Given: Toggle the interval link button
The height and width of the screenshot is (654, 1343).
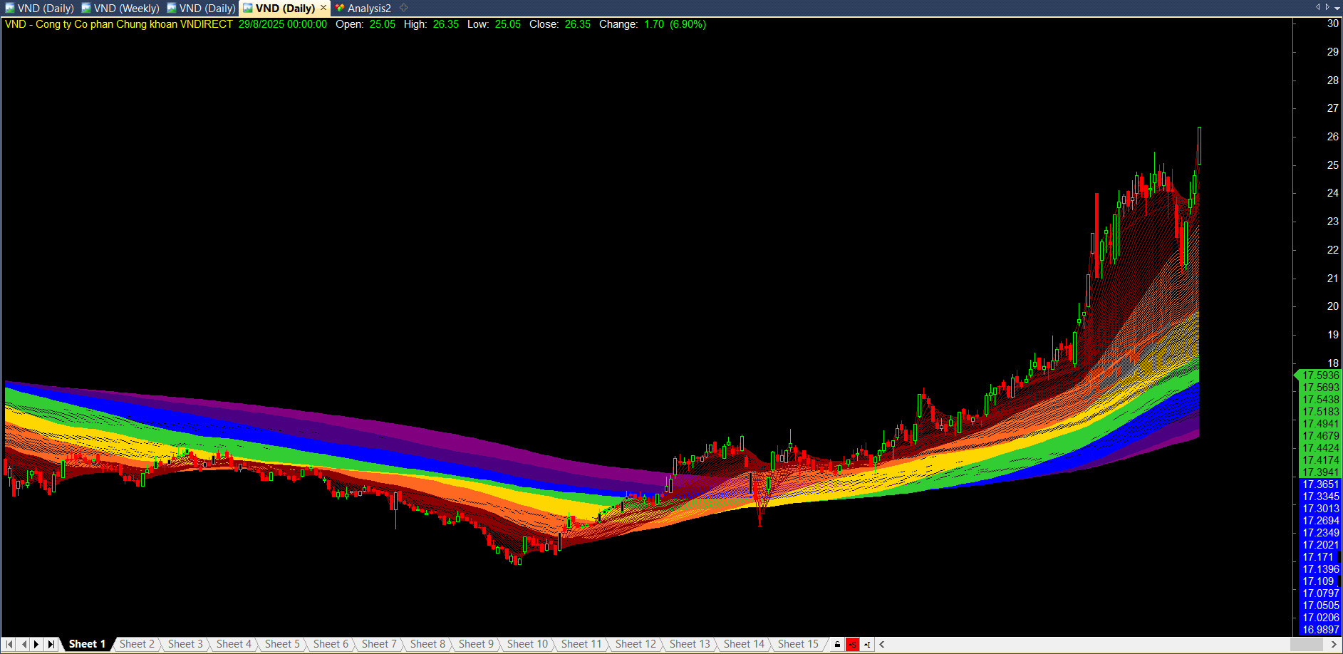Looking at the screenshot, I should tap(867, 645).
